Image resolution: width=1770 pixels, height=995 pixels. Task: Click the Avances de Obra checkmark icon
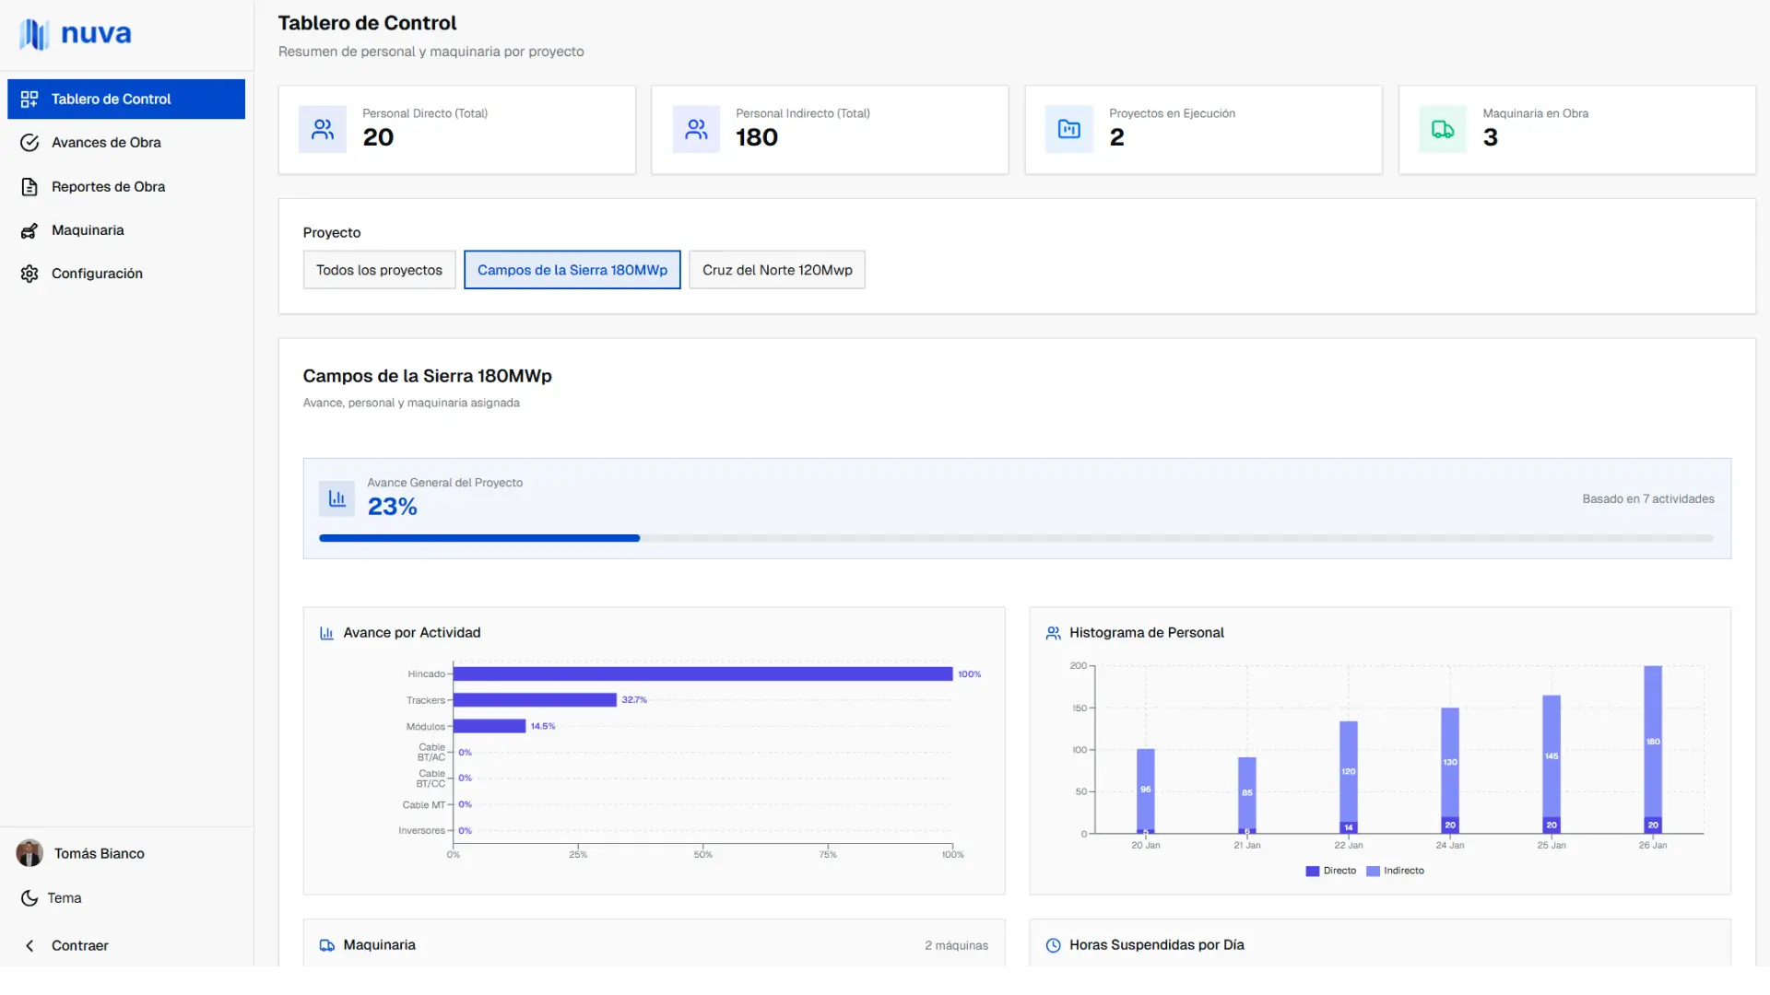coord(29,143)
